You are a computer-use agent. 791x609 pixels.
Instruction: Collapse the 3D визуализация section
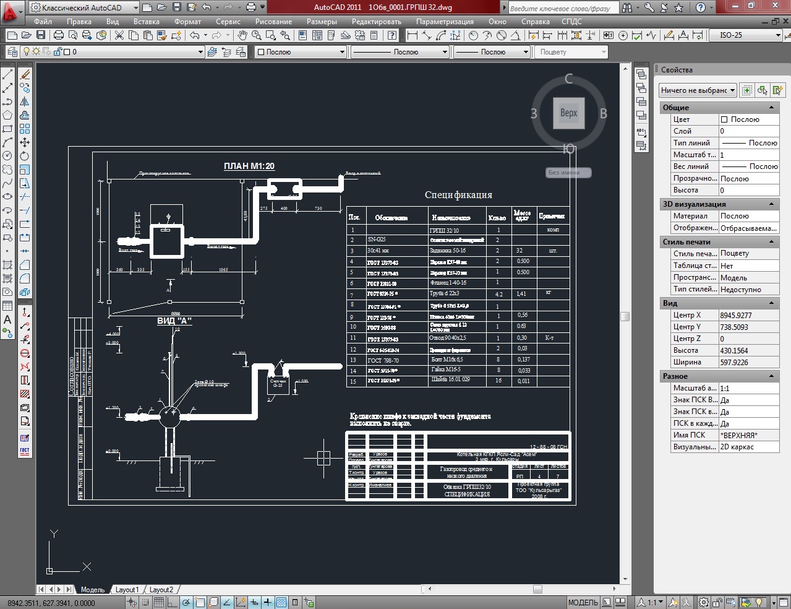(771, 204)
